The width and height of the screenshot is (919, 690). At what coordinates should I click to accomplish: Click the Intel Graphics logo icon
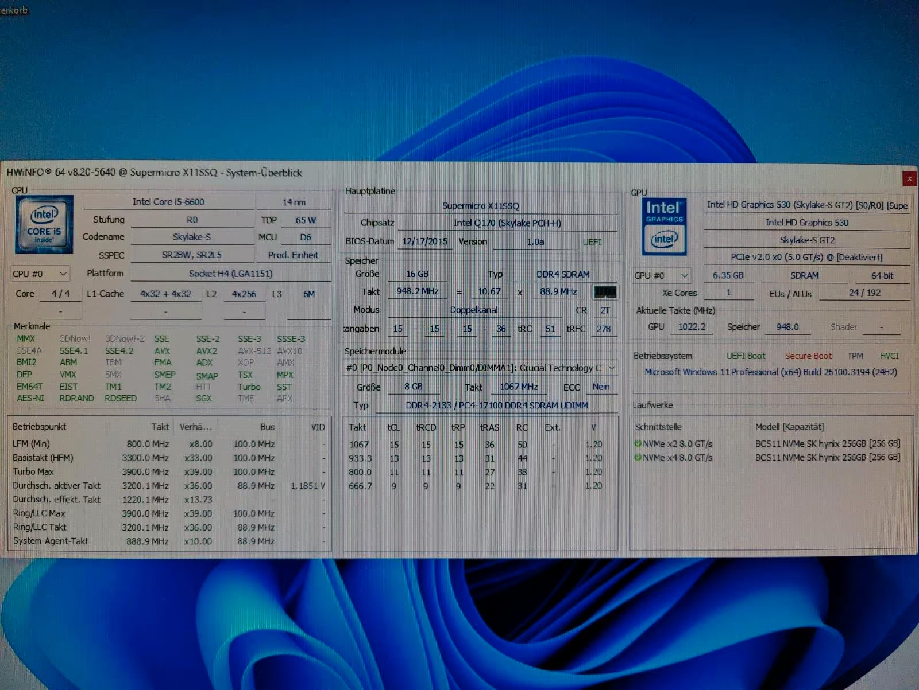click(664, 227)
